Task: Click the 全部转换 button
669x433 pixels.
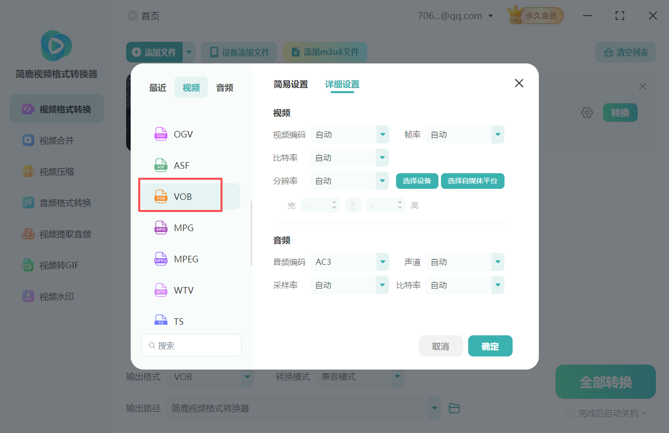Action: 605,382
